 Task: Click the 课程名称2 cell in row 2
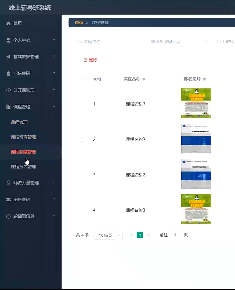click(x=135, y=140)
